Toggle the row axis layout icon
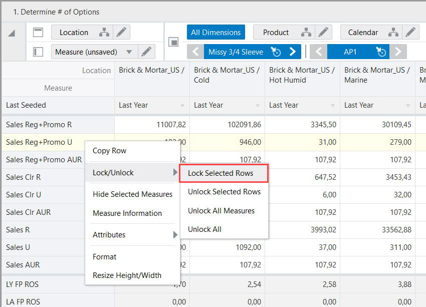Screen dimensions: 426x307 (x=38, y=52)
